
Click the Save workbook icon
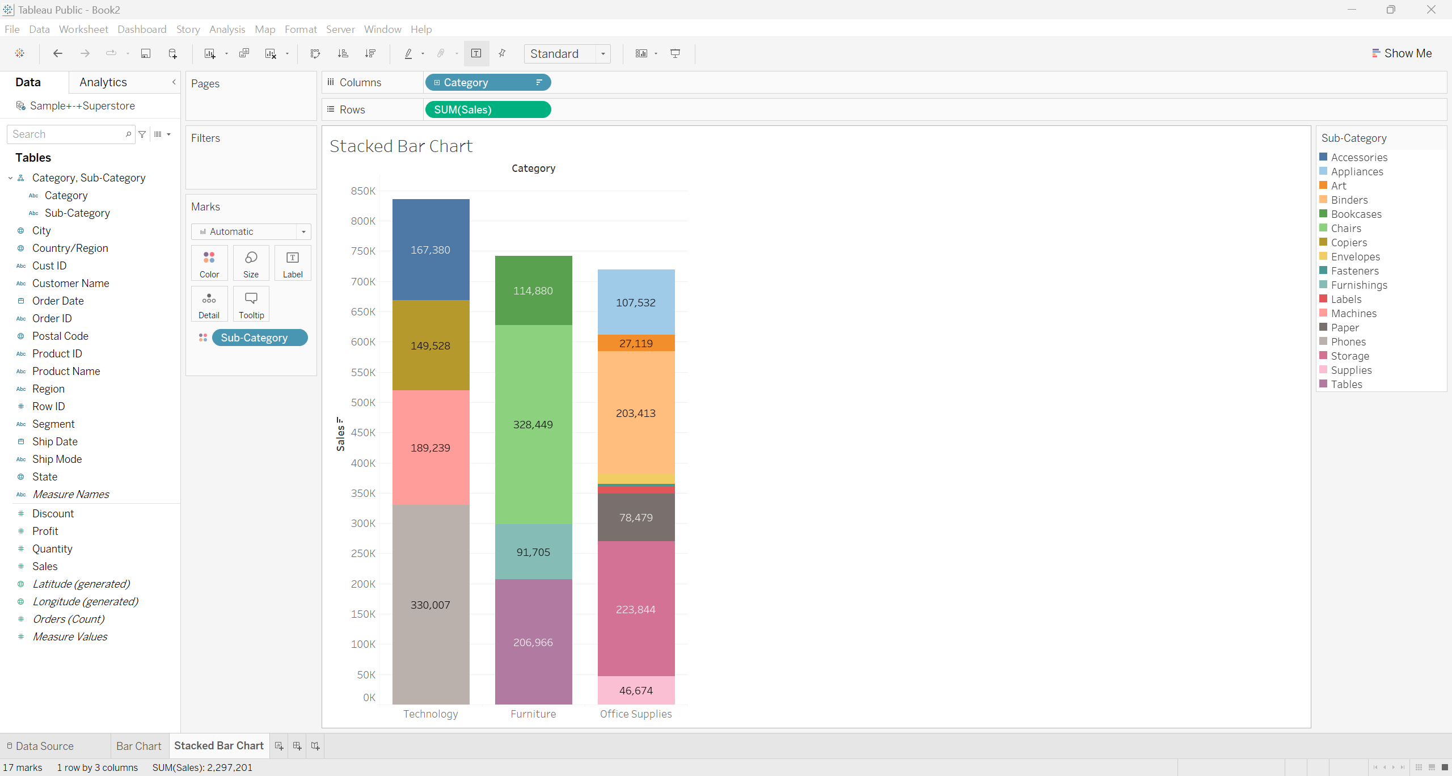tap(146, 53)
